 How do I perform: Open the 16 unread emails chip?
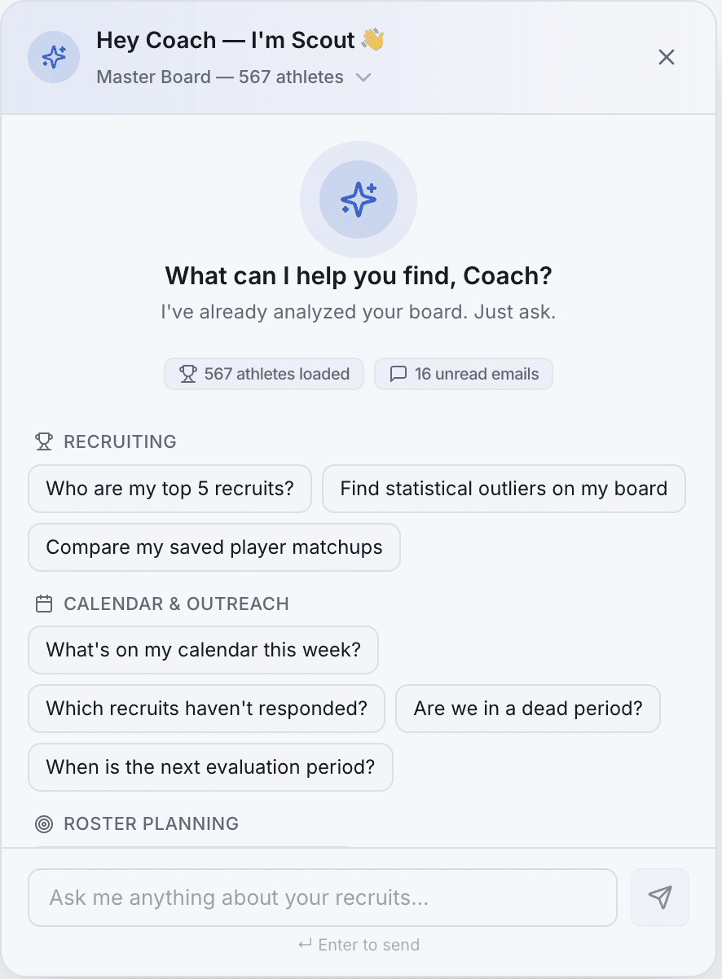[464, 374]
